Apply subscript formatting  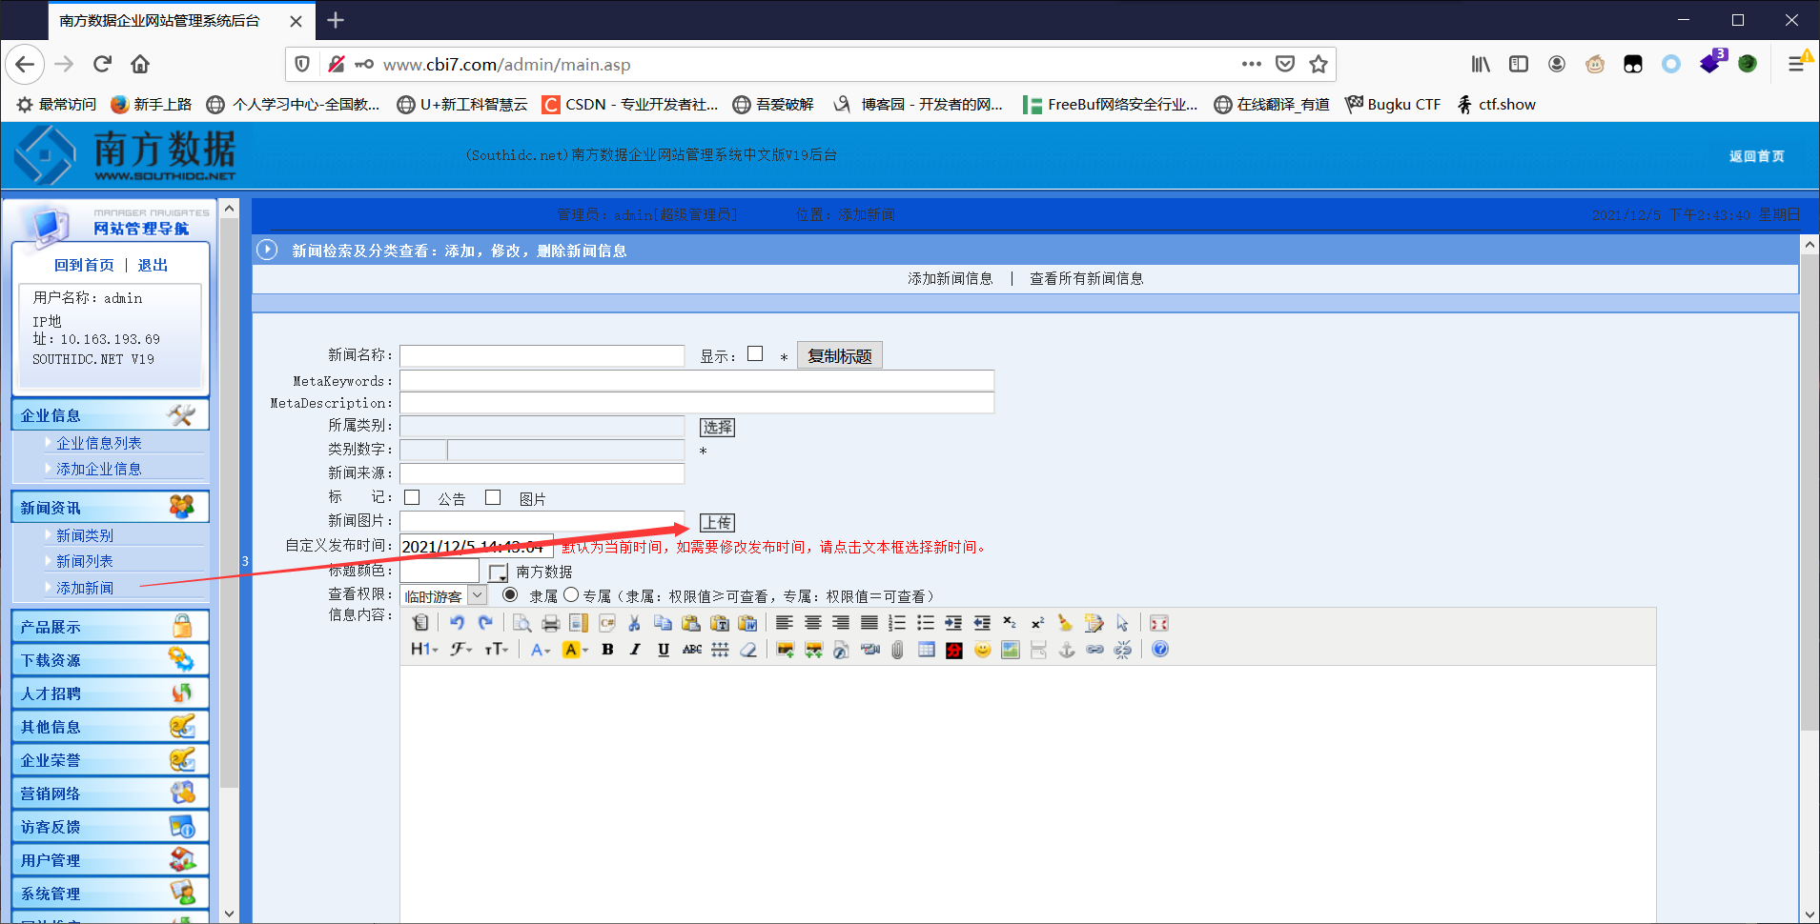coord(1010,623)
